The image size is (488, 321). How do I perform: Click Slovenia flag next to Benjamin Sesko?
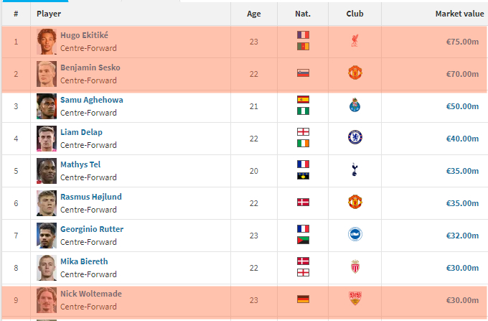click(x=303, y=73)
